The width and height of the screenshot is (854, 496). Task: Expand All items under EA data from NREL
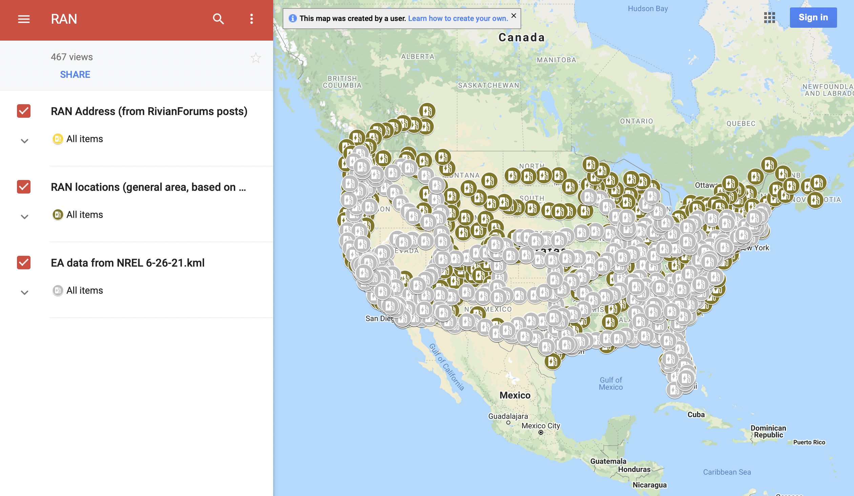tap(24, 293)
